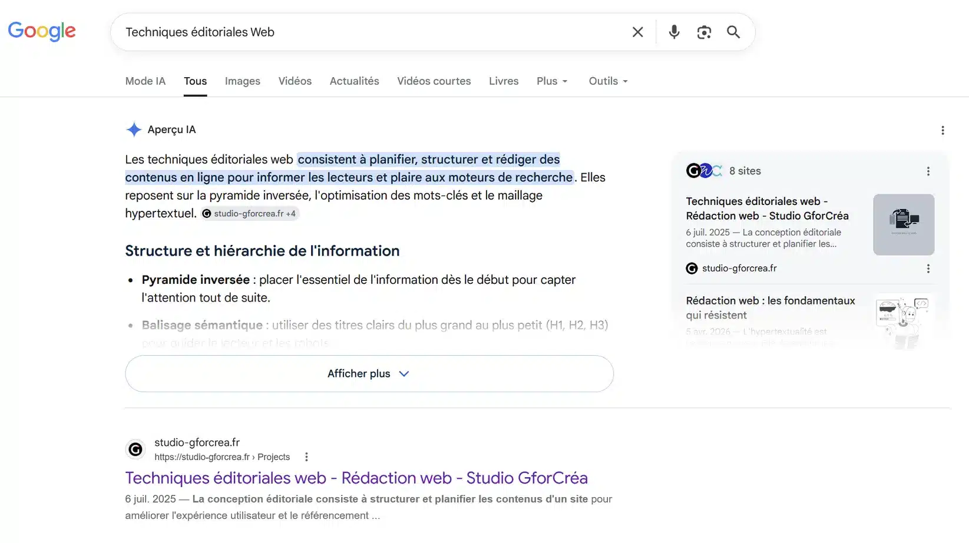Clear the search box with the X icon

[637, 32]
